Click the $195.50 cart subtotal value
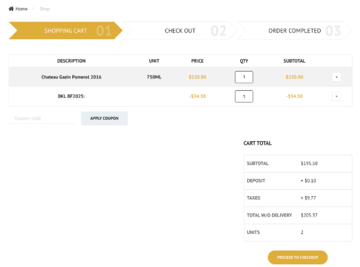This screenshot has width=360, height=267. [x=309, y=164]
